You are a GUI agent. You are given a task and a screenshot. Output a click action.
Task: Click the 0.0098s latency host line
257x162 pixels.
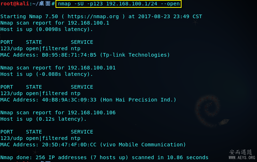(47, 29)
